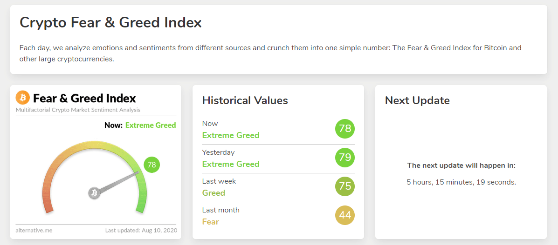Click the 'Extreme Greed' label in Historical Values Now row
The height and width of the screenshot is (245, 558).
231,135
